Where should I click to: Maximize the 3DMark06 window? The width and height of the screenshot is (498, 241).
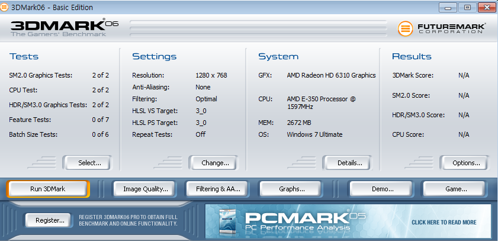467,7
